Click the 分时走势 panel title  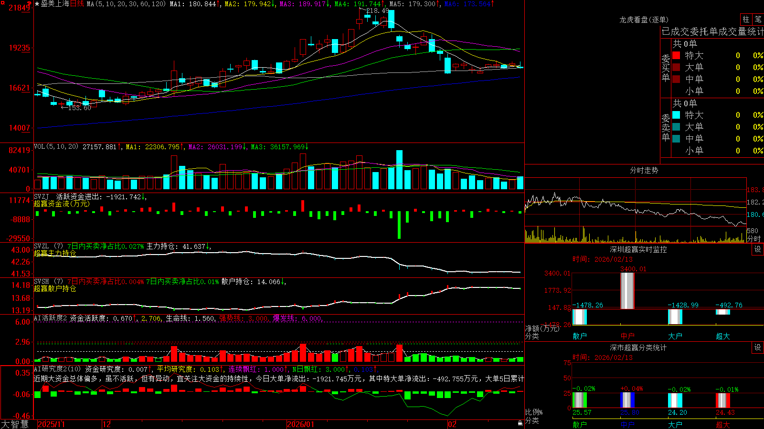[x=644, y=170]
